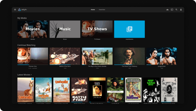Image resolution: width=196 pixels, height=111 pixels.
Task: Switch to the Favorites tab
Action: pyautogui.click(x=102, y=10)
